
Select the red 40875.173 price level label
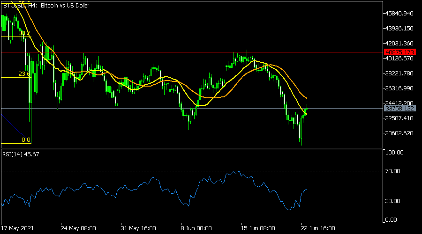point(399,52)
